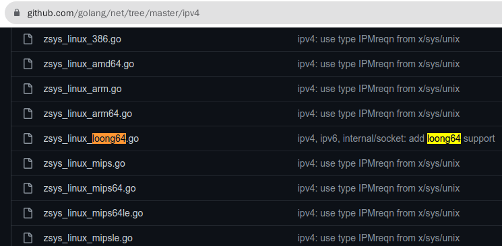The height and width of the screenshot is (246, 502).
Task: Open the 'add loong64 support' commit message
Action: pos(396,138)
